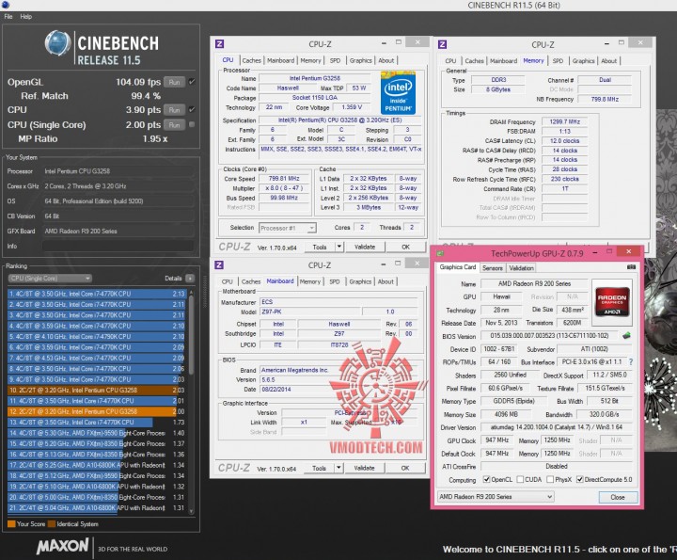Open Memory tab in Mainboard CPU-Z window
Viewport: 677px width, 560px height.
click(x=310, y=281)
